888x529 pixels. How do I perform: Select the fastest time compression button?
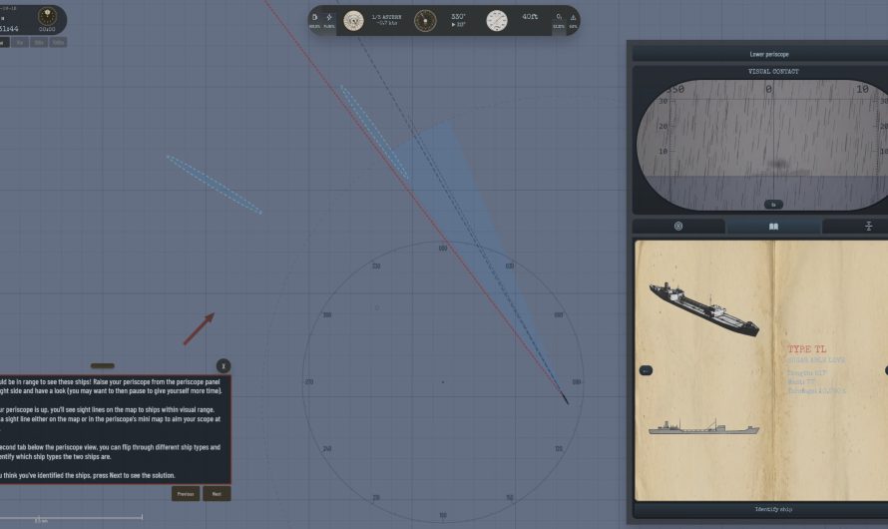point(58,43)
